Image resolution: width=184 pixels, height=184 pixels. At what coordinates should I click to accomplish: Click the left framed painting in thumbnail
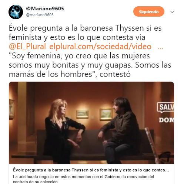(82, 114)
